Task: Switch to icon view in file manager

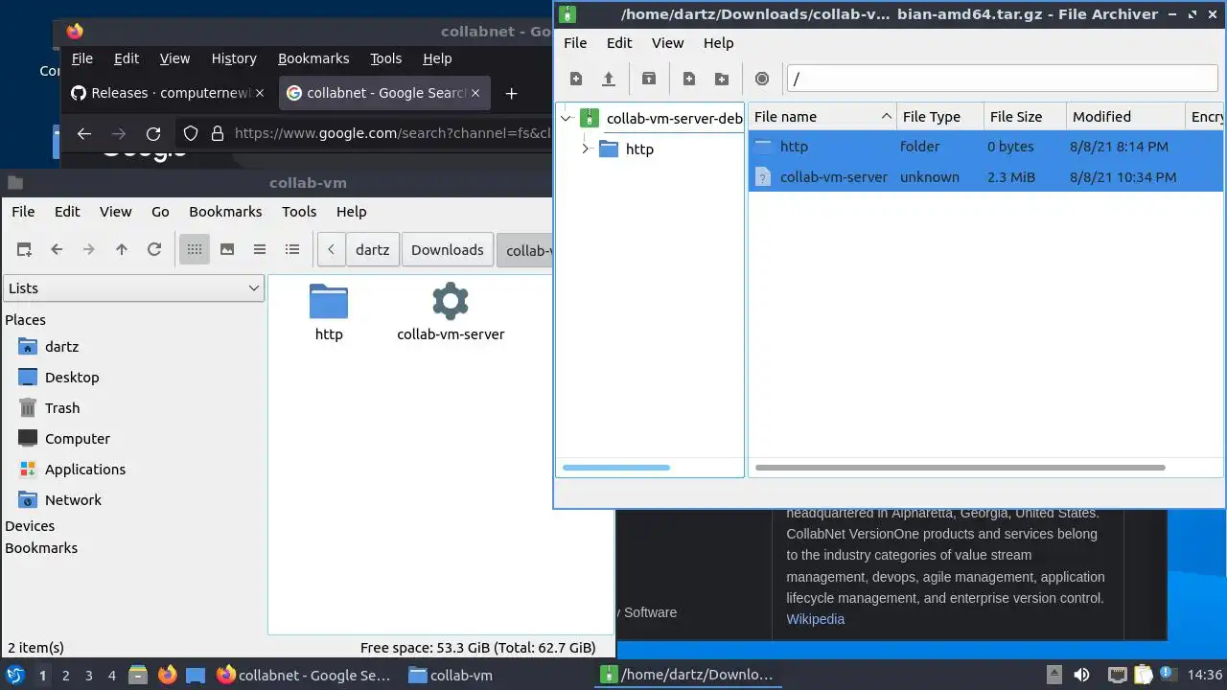Action: (x=195, y=249)
